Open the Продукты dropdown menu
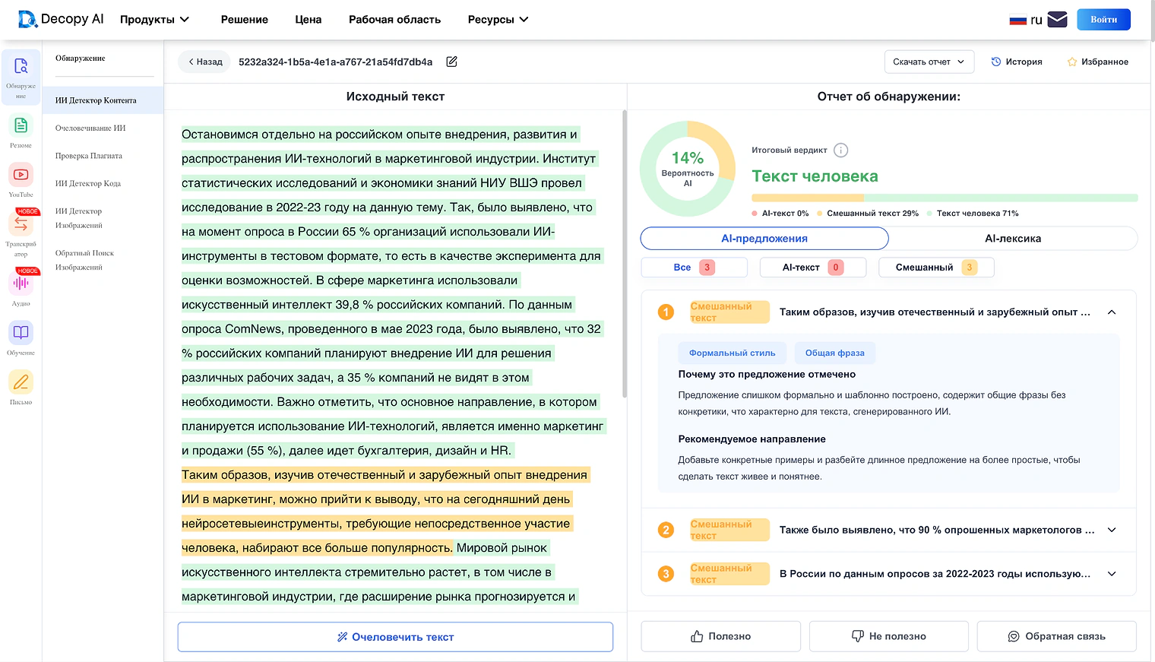This screenshot has width=1155, height=662. tap(154, 19)
